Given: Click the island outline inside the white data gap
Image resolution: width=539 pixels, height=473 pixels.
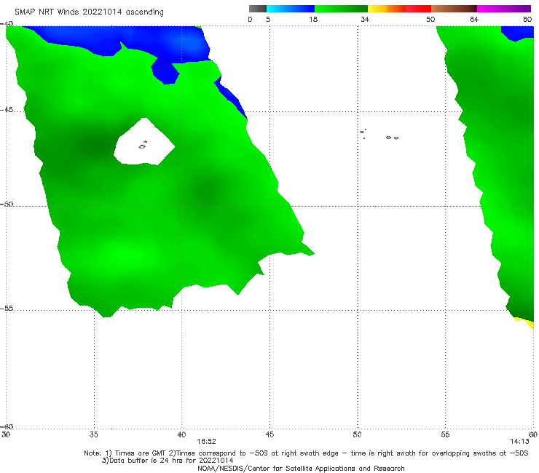Looking at the screenshot, I should click(143, 145).
